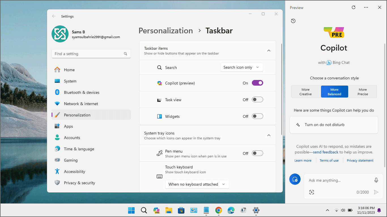Click the email syamsulbahrie2991@gmail.com
This screenshot has height=217, width=387.
96,37
